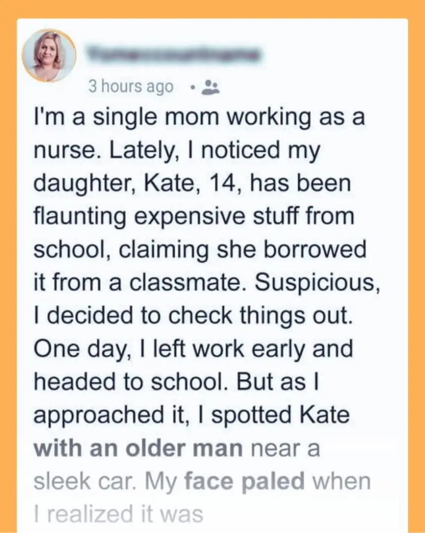Viewport: 425px width, 533px height.
Task: Click the faded 'I realized it was' line
Action: point(118,514)
